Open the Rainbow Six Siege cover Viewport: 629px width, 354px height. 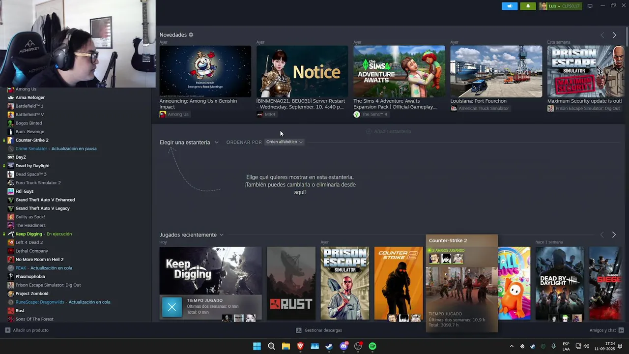click(605, 283)
